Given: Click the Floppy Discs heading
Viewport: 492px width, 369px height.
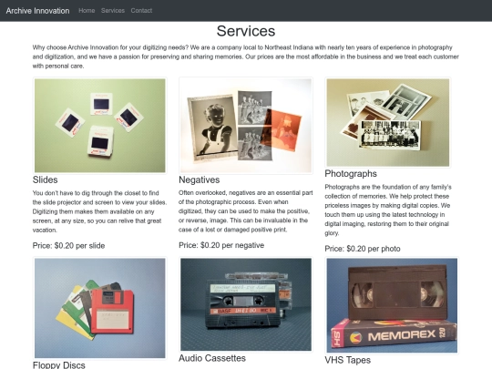Looking at the screenshot, I should pos(59,365).
